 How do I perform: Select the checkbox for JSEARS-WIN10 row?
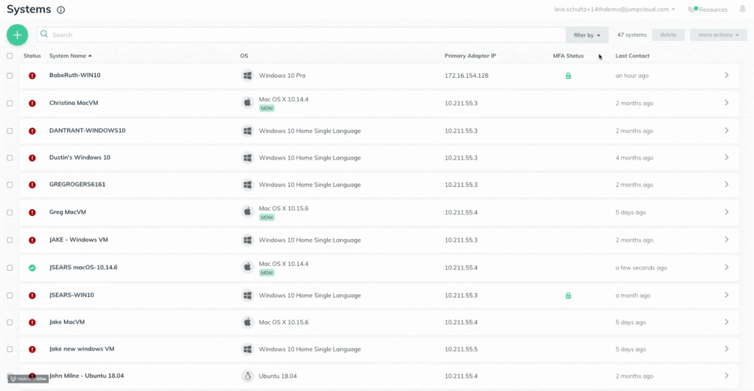pos(10,295)
